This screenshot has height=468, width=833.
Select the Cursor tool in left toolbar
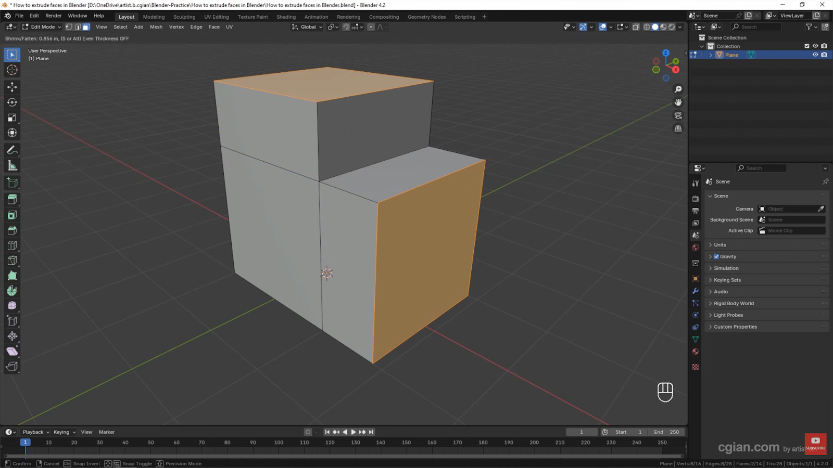click(x=12, y=70)
